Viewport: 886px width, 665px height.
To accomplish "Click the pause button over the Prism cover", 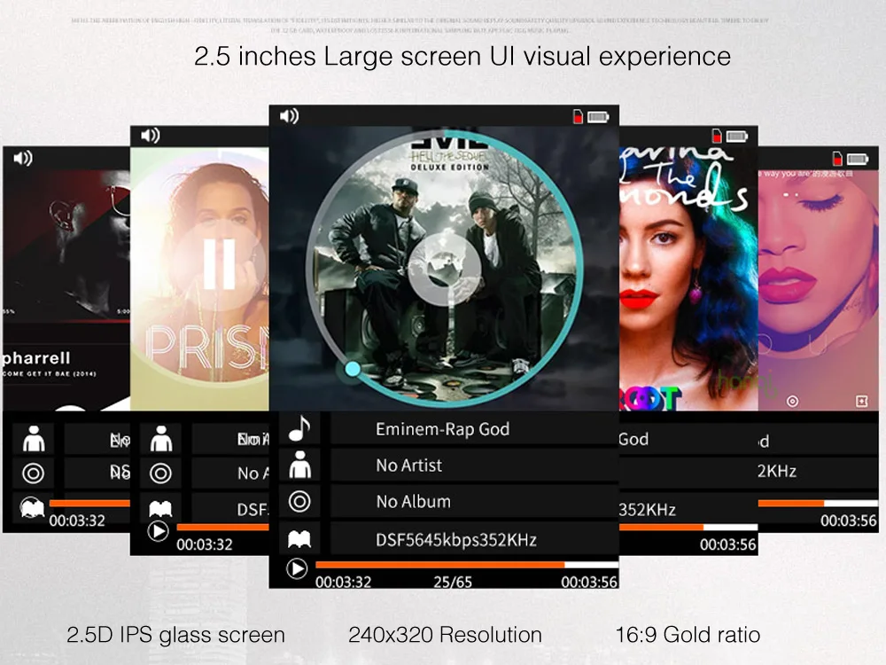I will [219, 264].
